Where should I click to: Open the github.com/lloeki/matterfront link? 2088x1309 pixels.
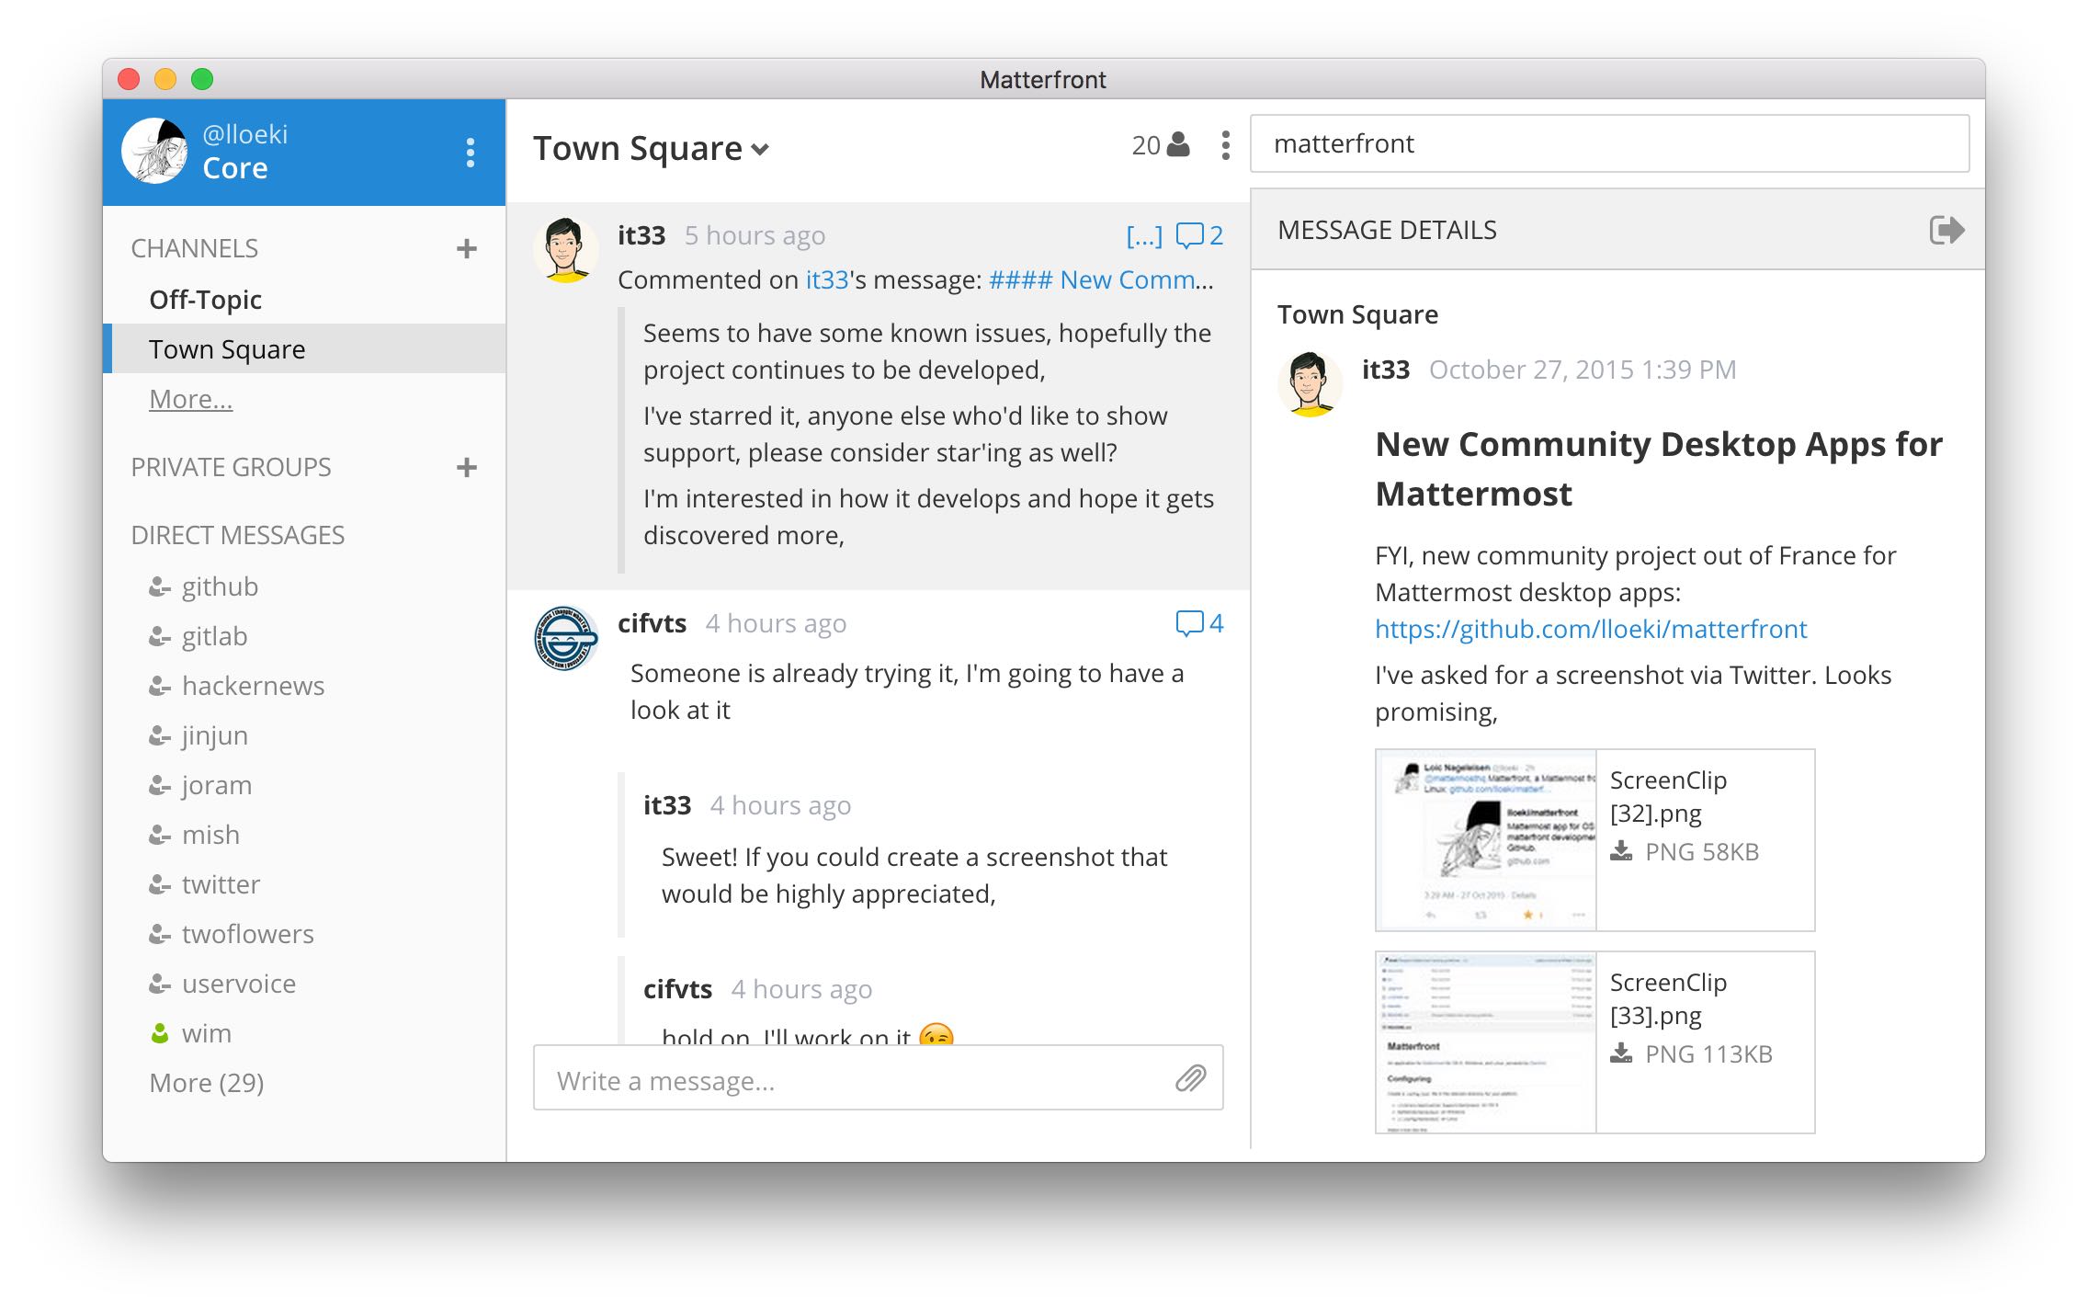click(1591, 629)
